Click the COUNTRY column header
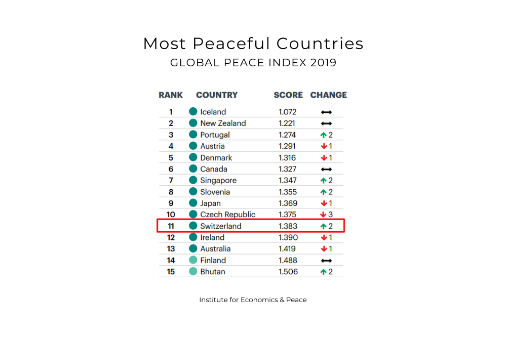 click(217, 95)
